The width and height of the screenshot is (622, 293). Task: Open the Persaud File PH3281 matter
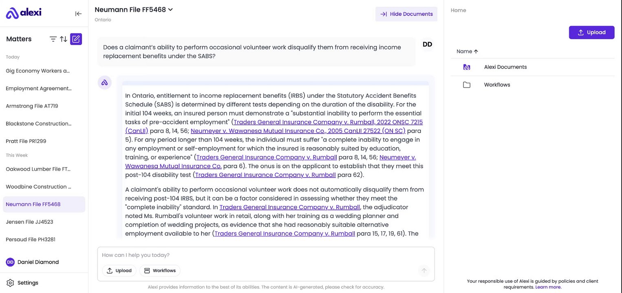pos(31,240)
